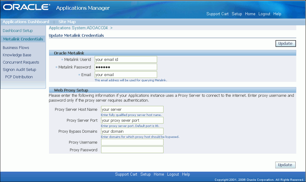Click Logout in top header
Screen dimensions: 306x182
264,14
